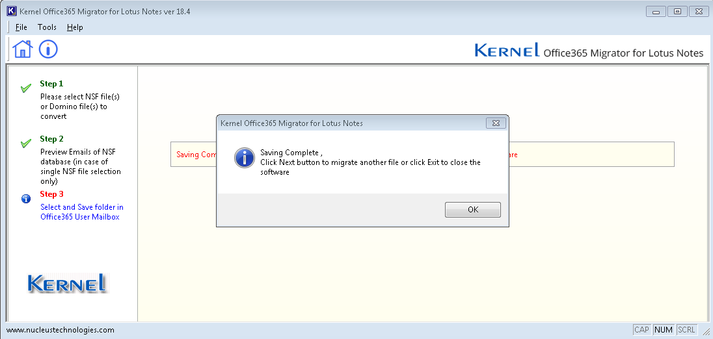Click the 'Saving Complete ,' dialog message text
The height and width of the screenshot is (339, 713).
coord(291,153)
